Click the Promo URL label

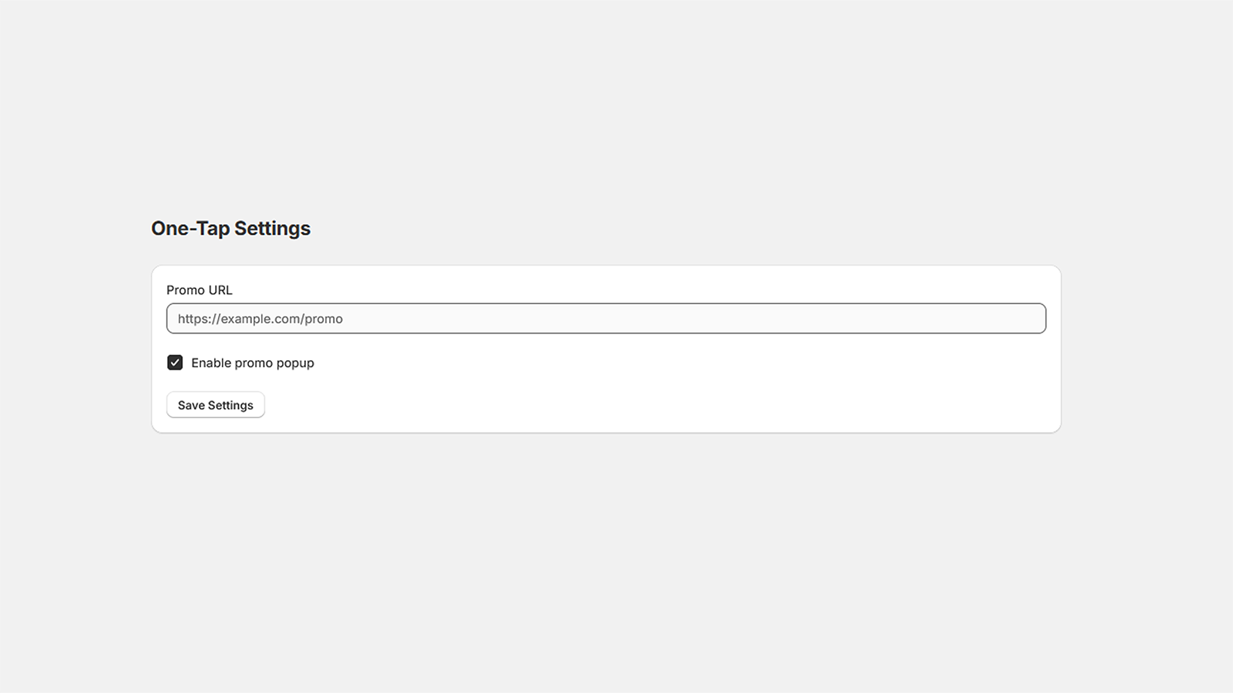tap(199, 290)
